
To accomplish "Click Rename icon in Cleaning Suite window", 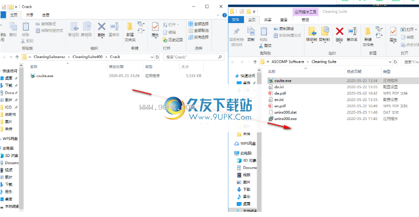I will (x=352, y=34).
